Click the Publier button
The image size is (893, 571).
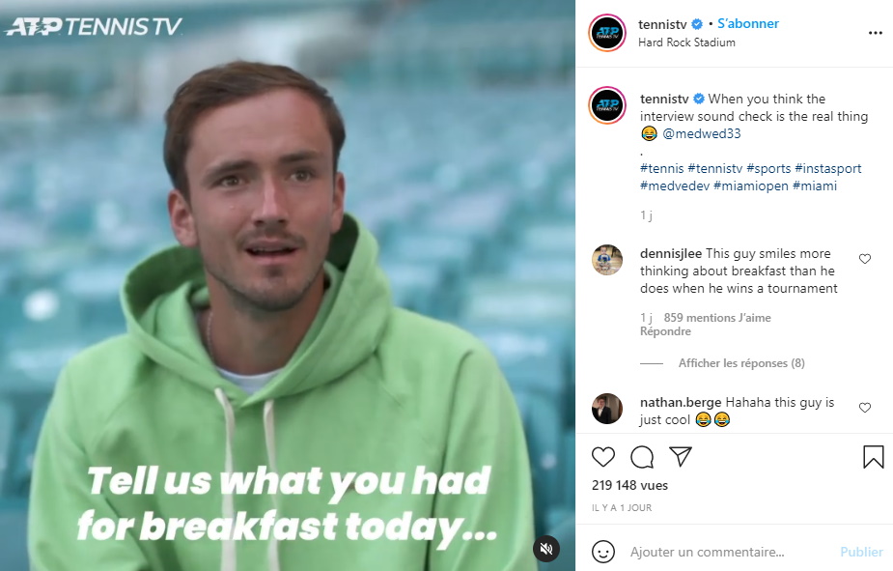coord(861,552)
